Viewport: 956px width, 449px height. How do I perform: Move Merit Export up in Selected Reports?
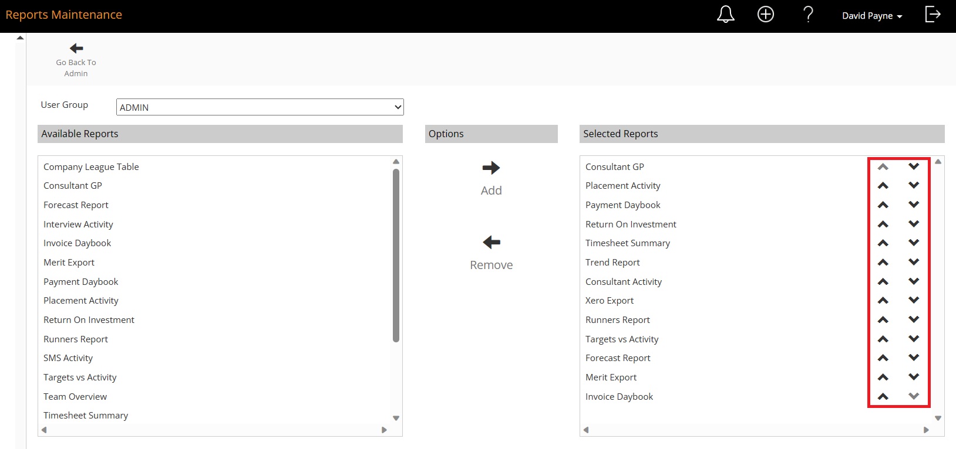883,377
